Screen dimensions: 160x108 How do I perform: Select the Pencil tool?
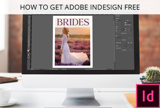(x=29, y=29)
